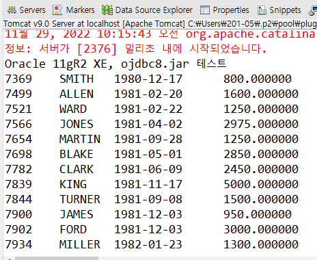
Task: Click the date 1981-11-17
Action: pyautogui.click(x=148, y=184)
